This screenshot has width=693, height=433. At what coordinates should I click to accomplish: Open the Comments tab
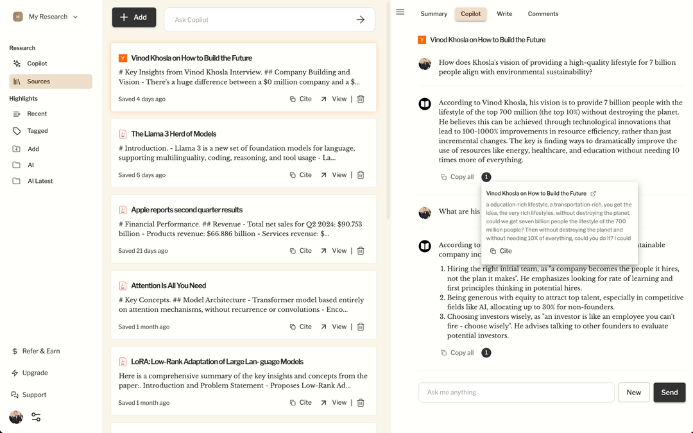tap(543, 13)
